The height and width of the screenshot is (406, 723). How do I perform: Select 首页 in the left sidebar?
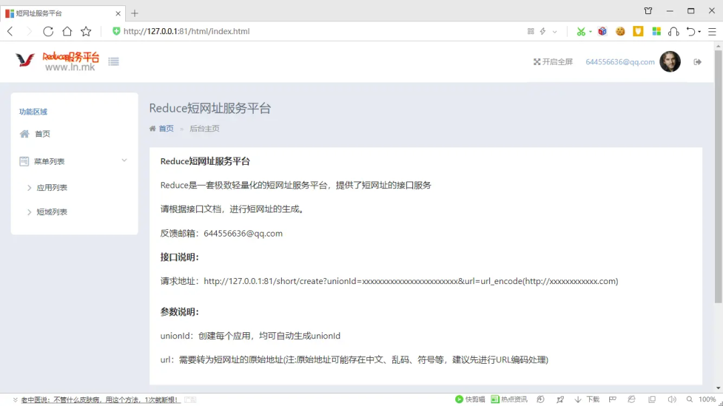tap(42, 134)
